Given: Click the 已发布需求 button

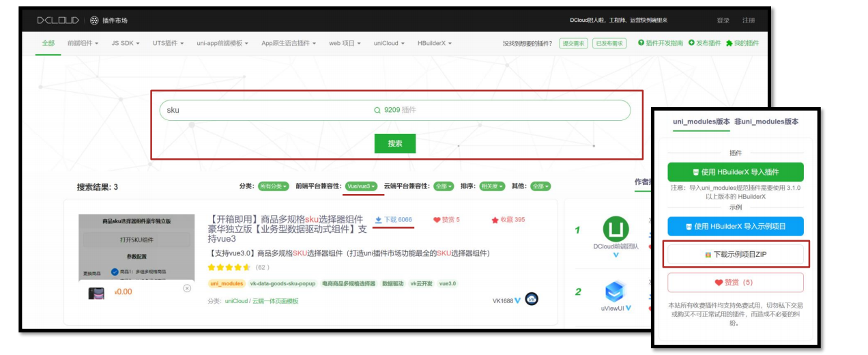Looking at the screenshot, I should [x=609, y=43].
